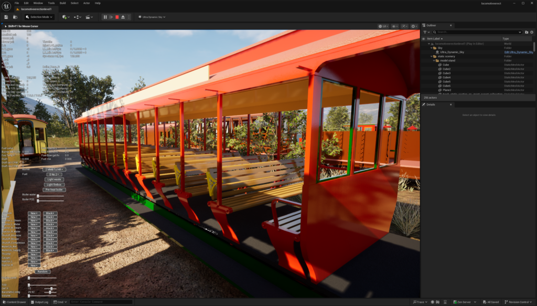Stop the play session with the red button
This screenshot has height=306, width=537.
(117, 17)
